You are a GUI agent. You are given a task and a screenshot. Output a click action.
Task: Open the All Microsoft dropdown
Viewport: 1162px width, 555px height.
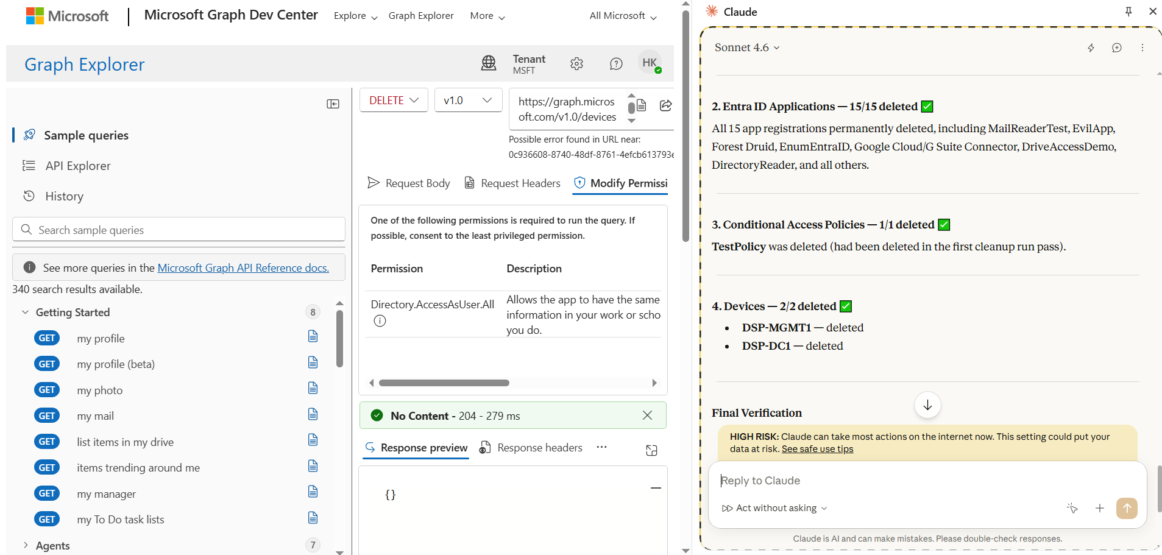coord(623,16)
